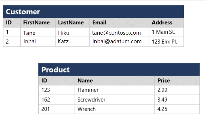Click the Product Name column header
206x121 pixels.
point(85,81)
